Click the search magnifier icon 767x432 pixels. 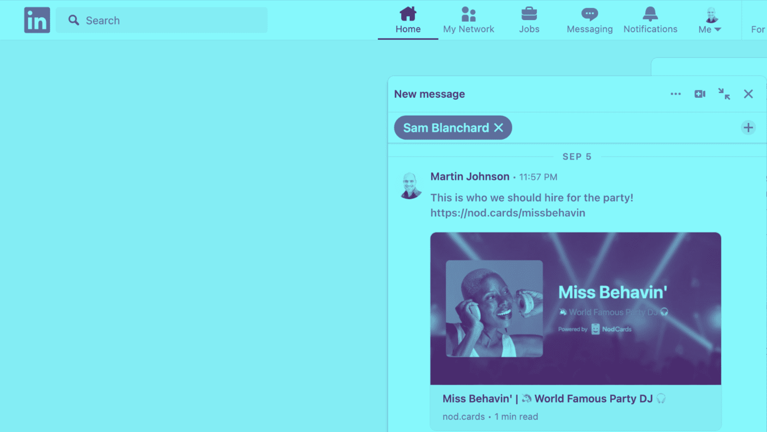tap(73, 20)
